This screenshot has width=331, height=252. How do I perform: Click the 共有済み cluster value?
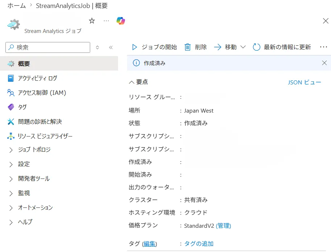(x=196, y=199)
